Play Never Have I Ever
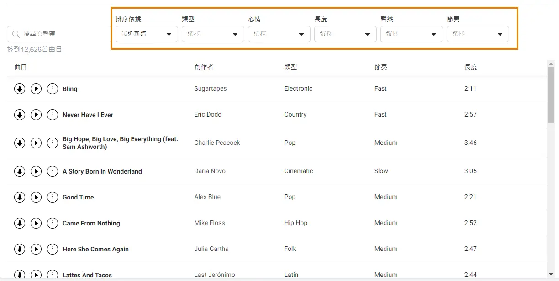Viewport: 559px width, 281px height. [x=36, y=115]
